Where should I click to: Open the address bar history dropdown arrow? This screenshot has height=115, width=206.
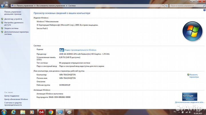point(163,6)
